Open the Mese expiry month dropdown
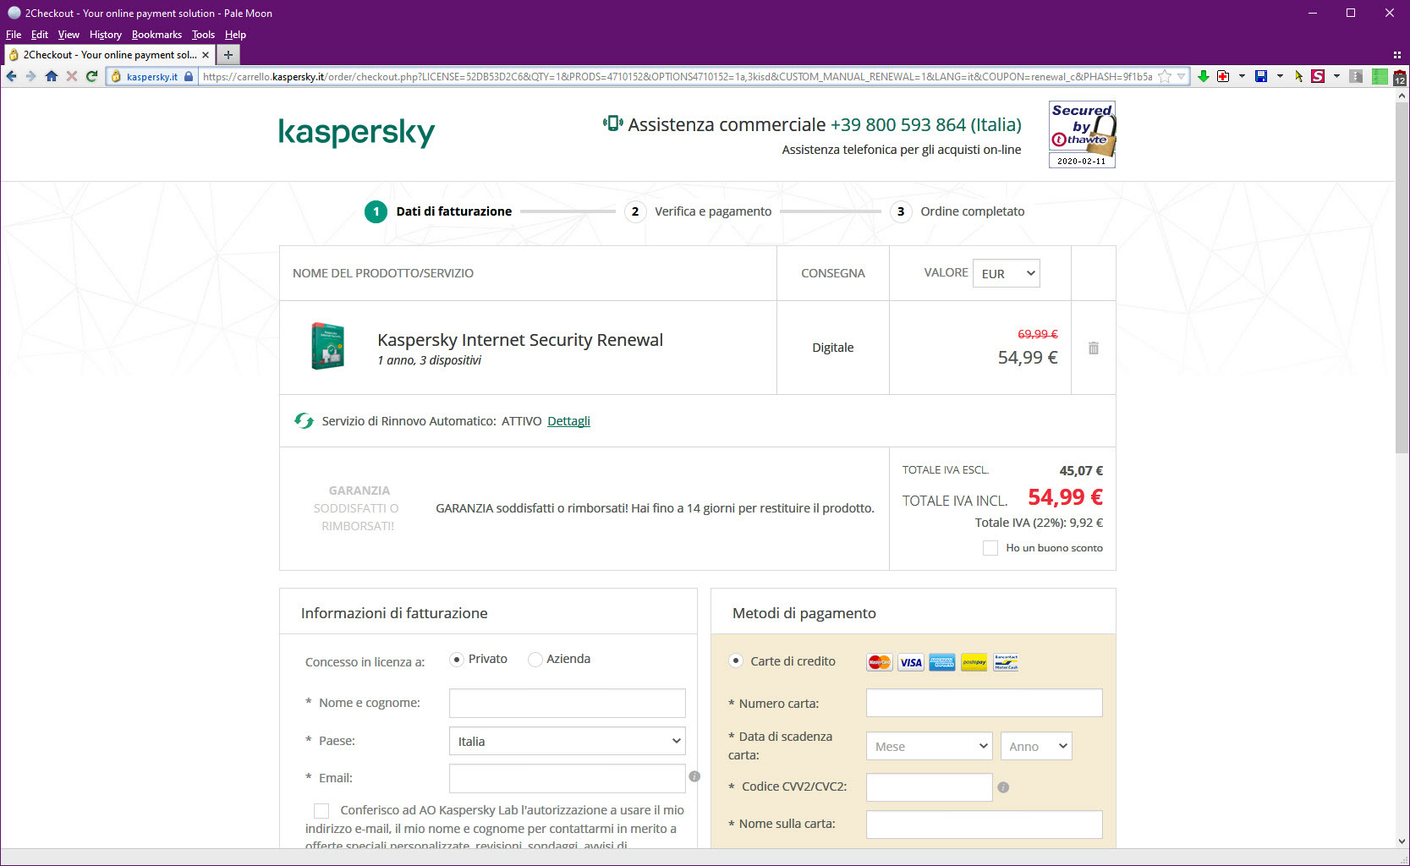Screen dimensions: 1410x866 click(929, 746)
